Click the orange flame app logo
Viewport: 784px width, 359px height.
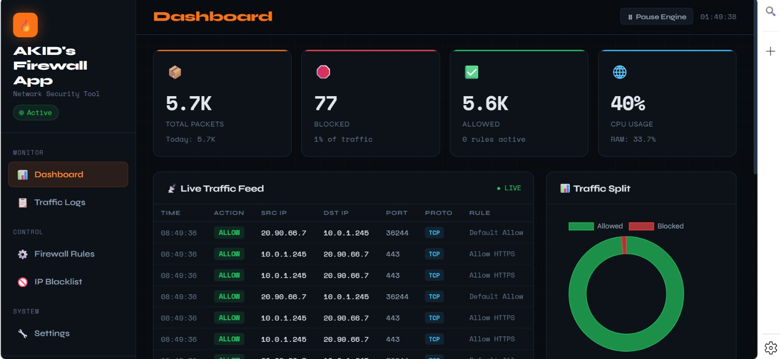(25, 25)
